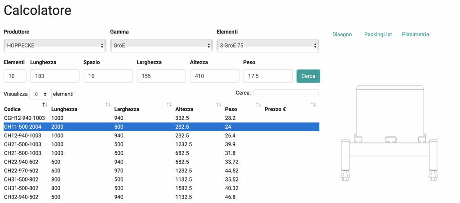Sort table by Codice column arrows
Image resolution: width=460 pixels, height=203 pixels.
coord(45,104)
